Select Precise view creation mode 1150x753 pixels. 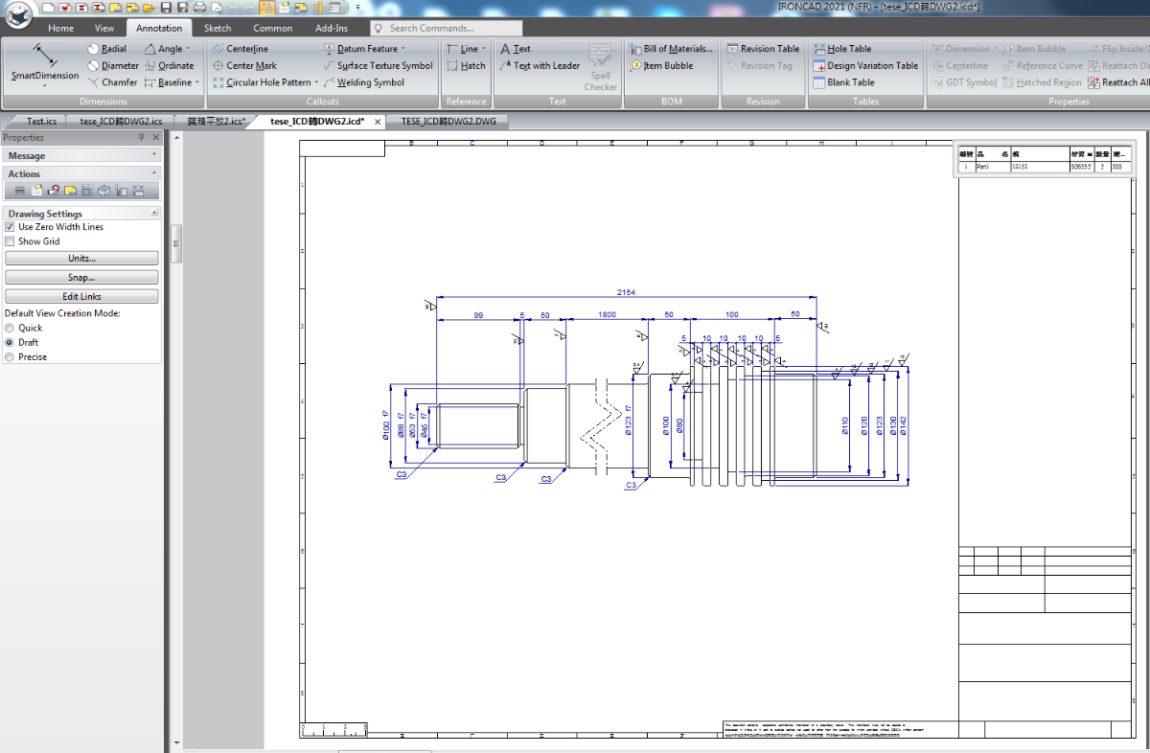coord(10,356)
